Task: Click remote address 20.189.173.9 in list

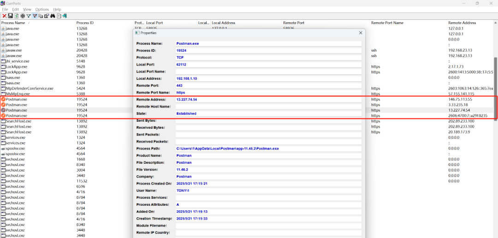Action: [459, 132]
